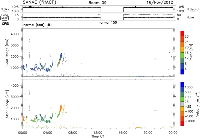The height and width of the screenshot is (138, 200).
Task: Click the N.Search legend label
Action: pyautogui.click(x=193, y=9)
